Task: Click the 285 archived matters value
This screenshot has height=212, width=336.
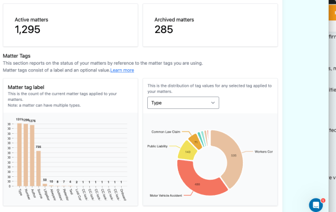Action: point(164,29)
